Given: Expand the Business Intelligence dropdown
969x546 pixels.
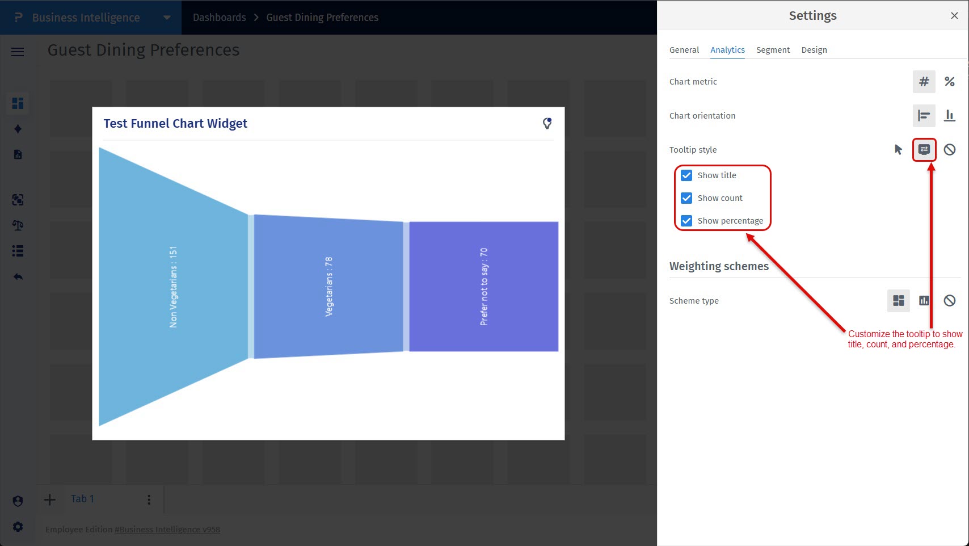Looking at the screenshot, I should coord(167,18).
